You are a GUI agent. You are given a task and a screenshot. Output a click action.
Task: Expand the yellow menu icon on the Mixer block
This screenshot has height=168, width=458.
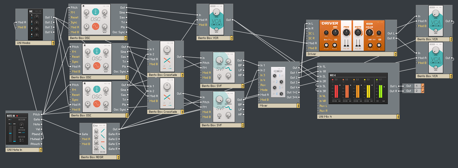coord(298,106)
